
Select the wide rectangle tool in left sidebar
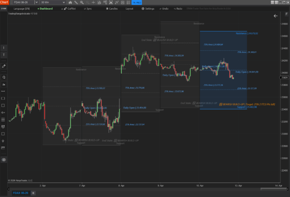click(3, 98)
